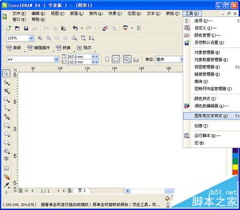Viewport: 240px width, 210px height.
Task: Click the Open folder icon
Action: point(17,28)
